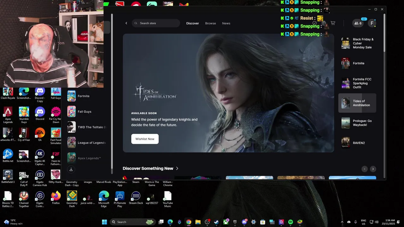Switch to the Discover tab
The width and height of the screenshot is (404, 227).
[193, 23]
